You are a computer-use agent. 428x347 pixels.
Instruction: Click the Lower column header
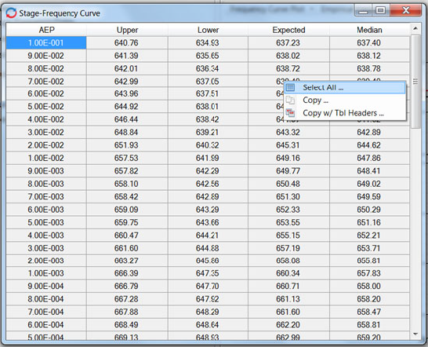(208, 30)
